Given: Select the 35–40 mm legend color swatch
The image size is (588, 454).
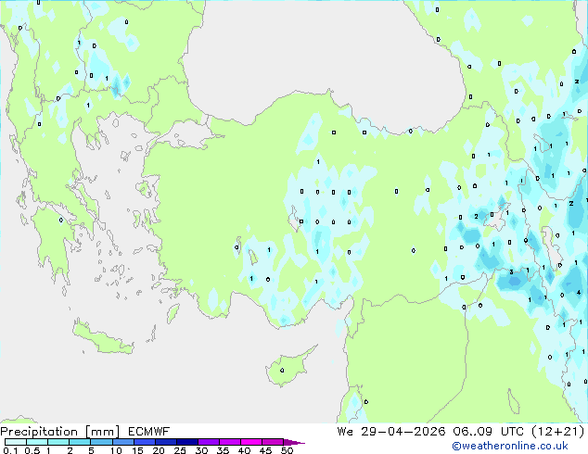Looking at the screenshot, I should click(x=229, y=442).
